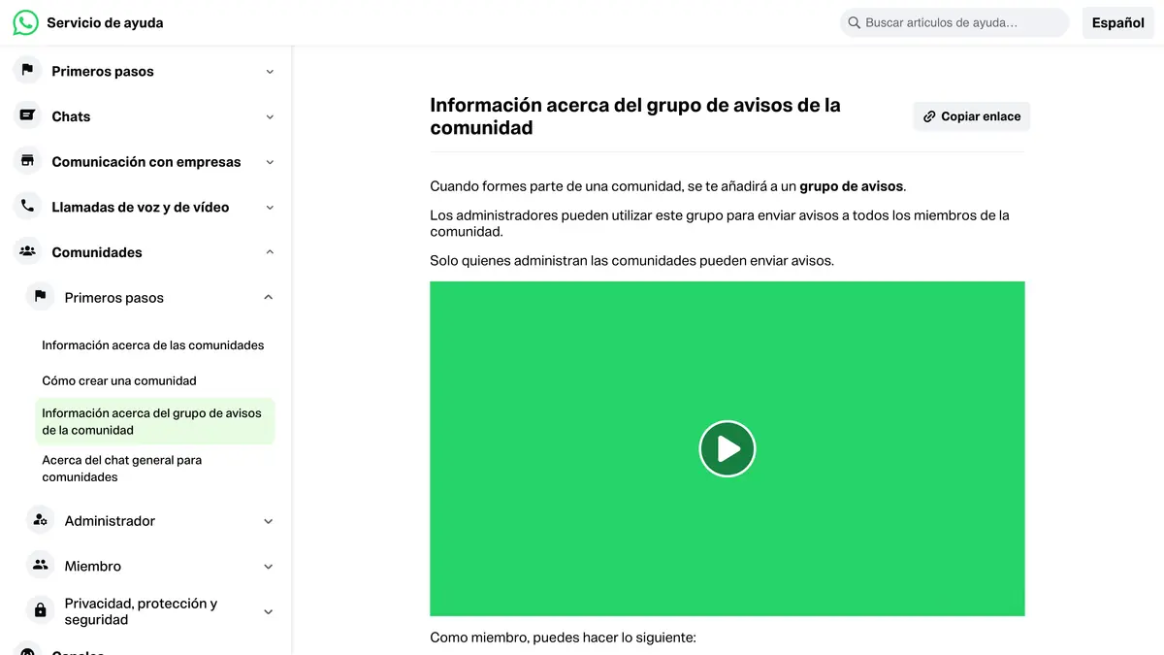Click 'Solo quienes administran las comunidades' sentence

[x=631, y=261]
